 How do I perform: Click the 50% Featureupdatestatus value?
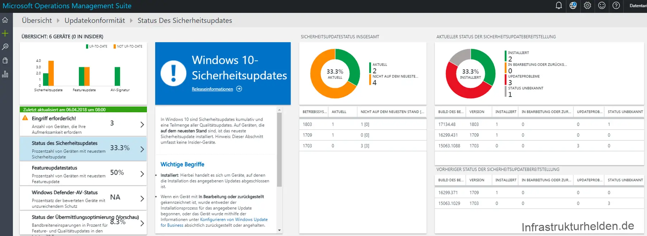tap(117, 172)
